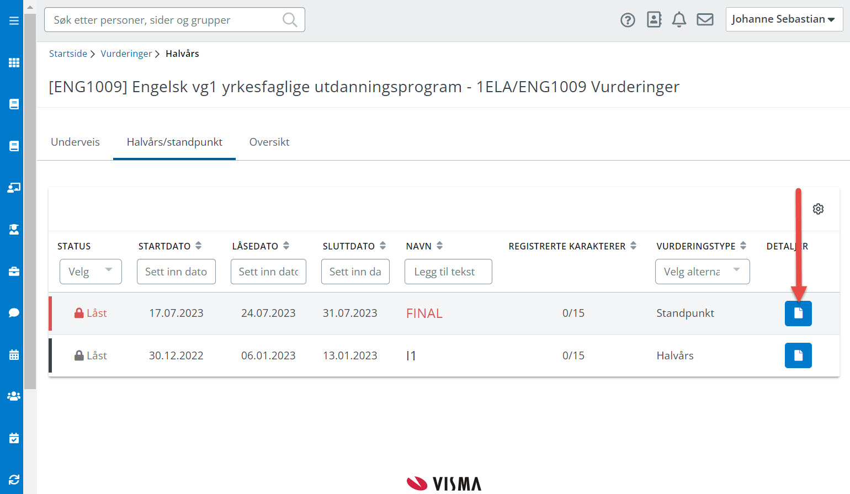Open the people group icon in sidebar
The height and width of the screenshot is (494, 850).
click(x=14, y=396)
